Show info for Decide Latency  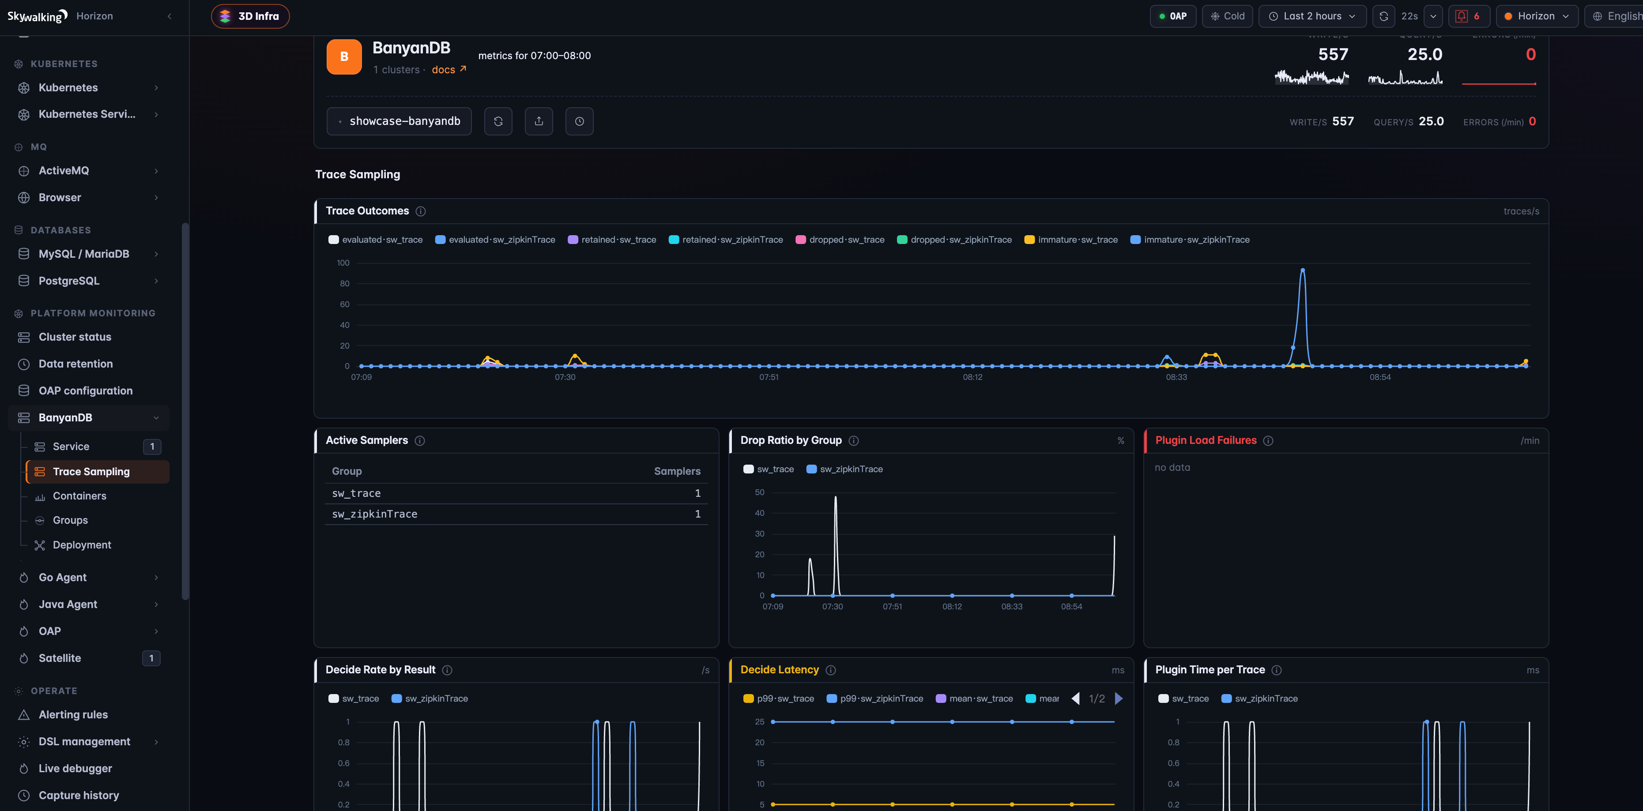click(x=831, y=670)
